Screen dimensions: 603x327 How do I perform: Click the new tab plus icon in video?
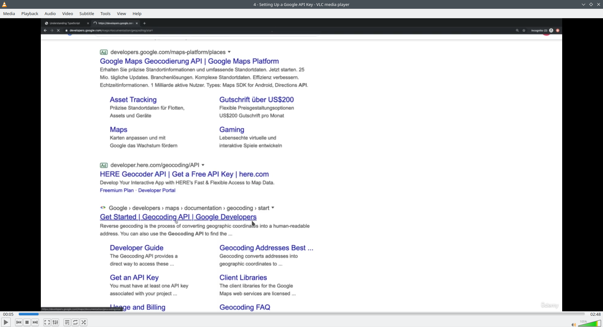point(144,23)
